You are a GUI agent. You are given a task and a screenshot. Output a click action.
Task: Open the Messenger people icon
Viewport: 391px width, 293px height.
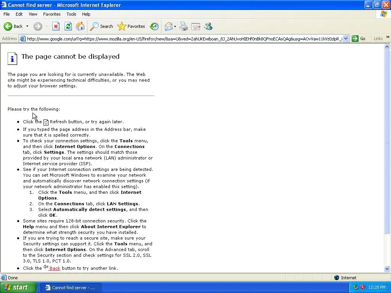pos(208,26)
